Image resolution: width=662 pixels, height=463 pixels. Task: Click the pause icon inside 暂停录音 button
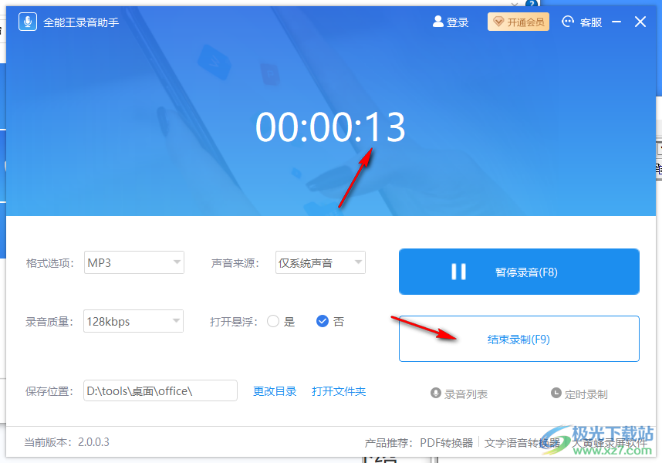coord(458,272)
